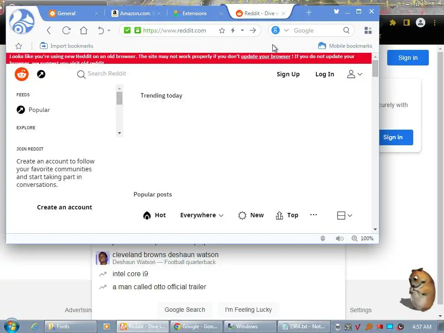Open the add-ons grid icon

(x=368, y=30)
